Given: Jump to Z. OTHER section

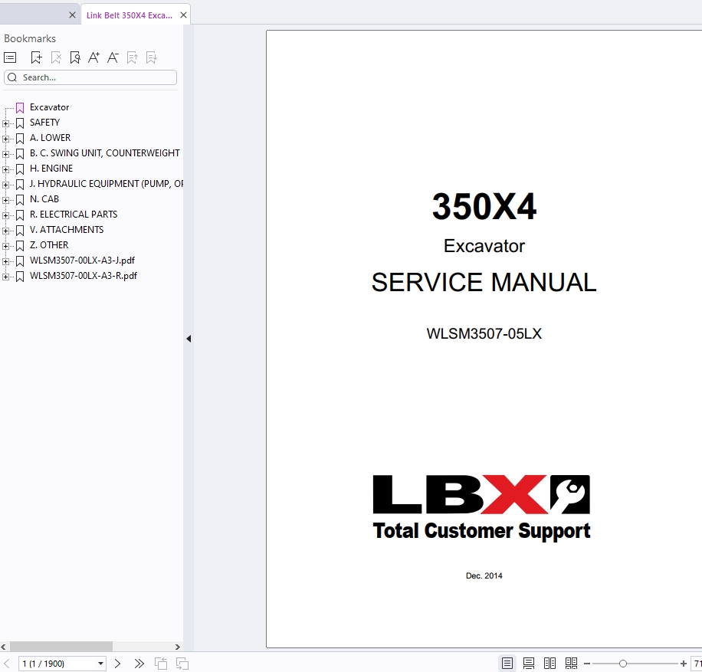Looking at the screenshot, I should tap(49, 245).
